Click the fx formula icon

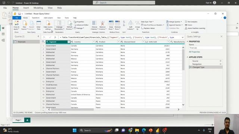point(55,37)
